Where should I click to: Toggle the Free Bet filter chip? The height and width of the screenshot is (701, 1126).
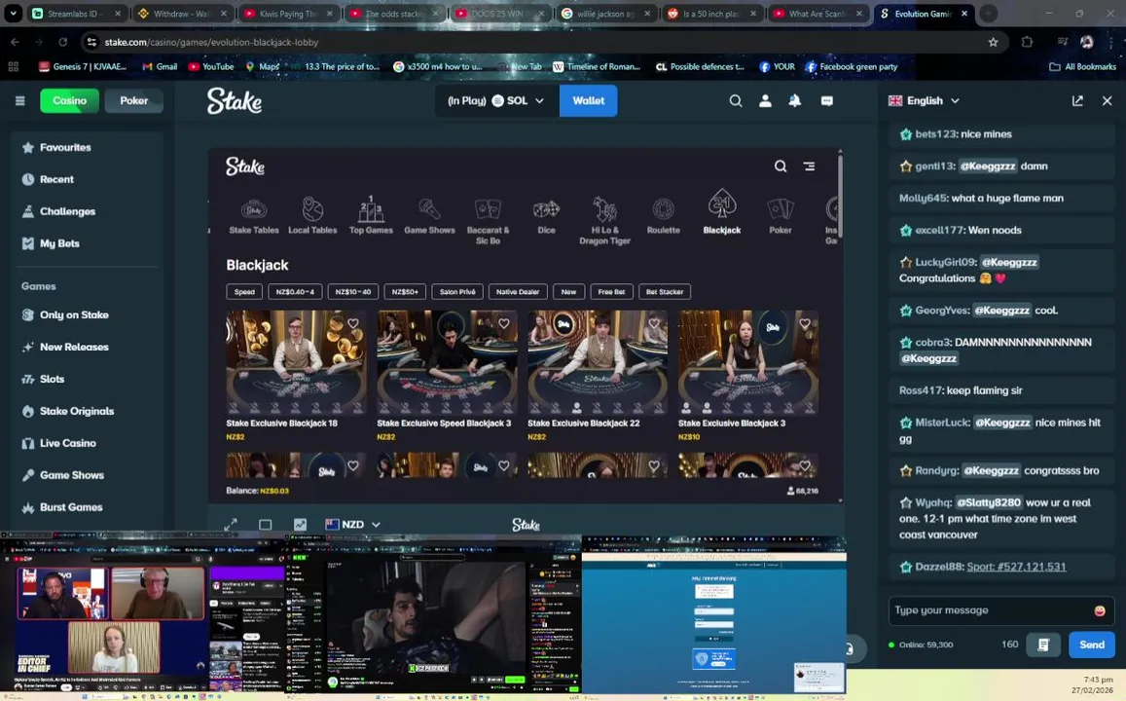tap(611, 292)
